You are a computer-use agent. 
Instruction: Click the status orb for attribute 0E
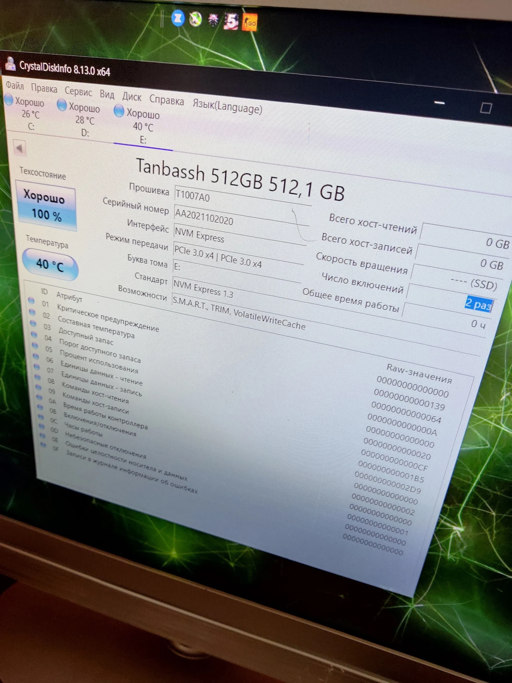[43, 436]
